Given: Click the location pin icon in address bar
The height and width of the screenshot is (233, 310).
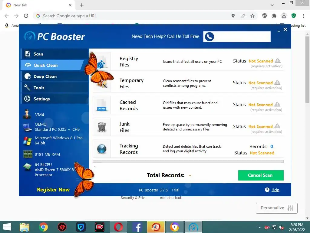Looking at the screenshot, I should pos(233,16).
